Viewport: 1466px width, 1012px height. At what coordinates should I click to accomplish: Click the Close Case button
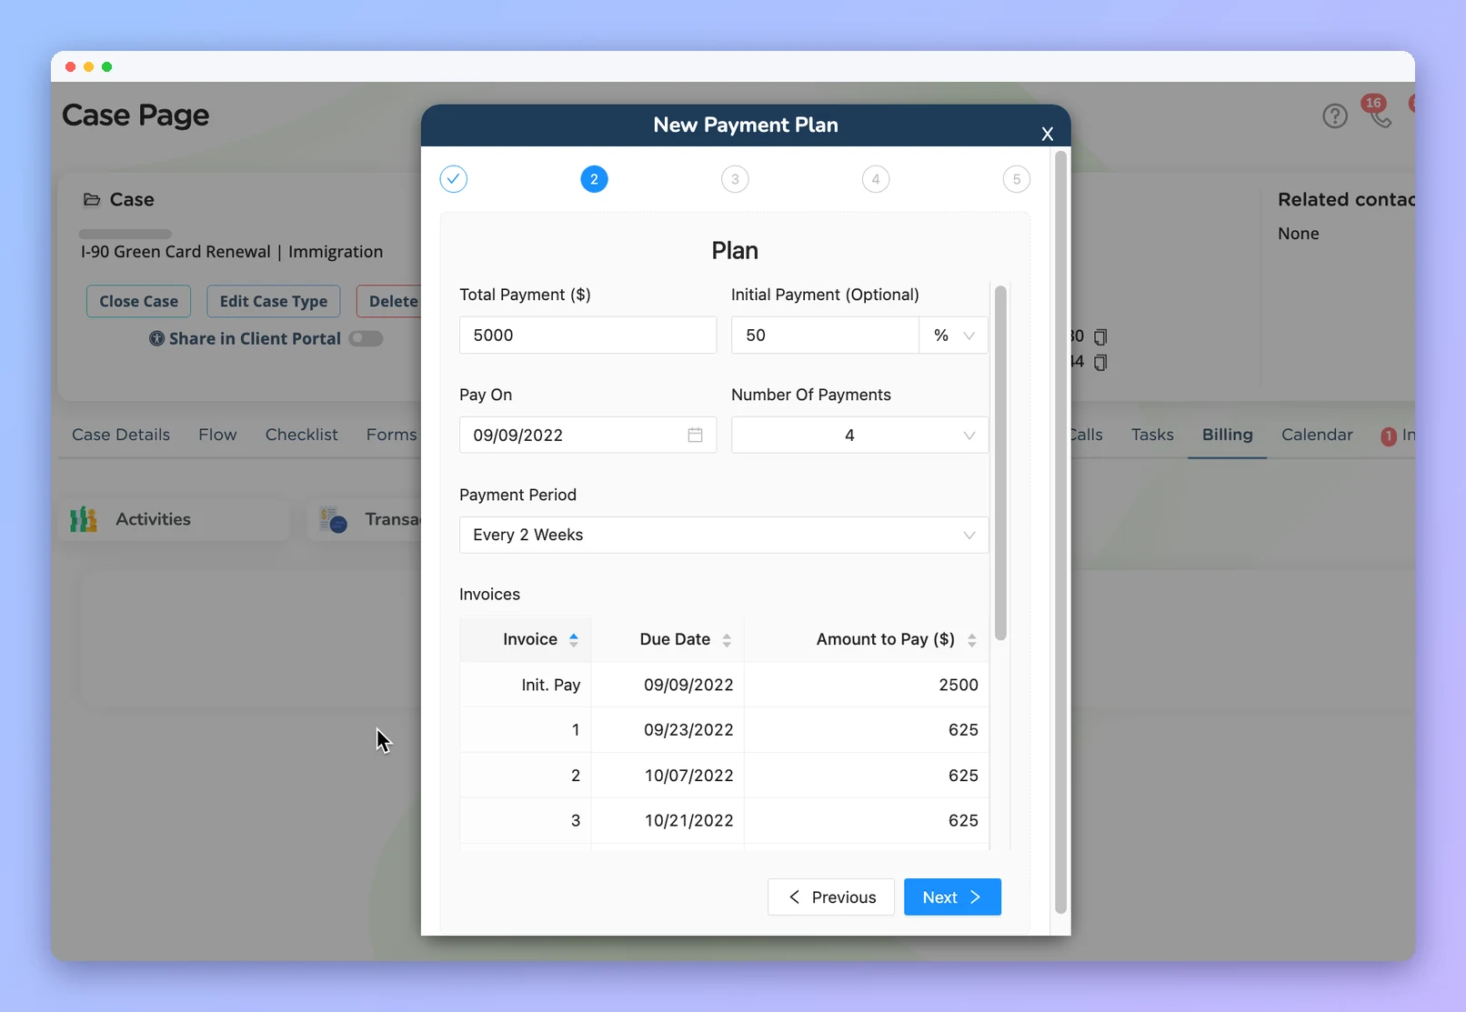pos(138,301)
